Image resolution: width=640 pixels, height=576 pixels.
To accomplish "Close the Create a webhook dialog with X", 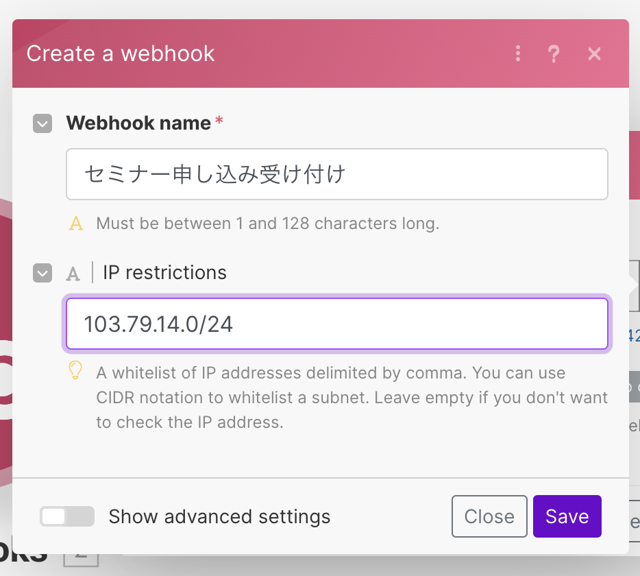I will coord(594,53).
